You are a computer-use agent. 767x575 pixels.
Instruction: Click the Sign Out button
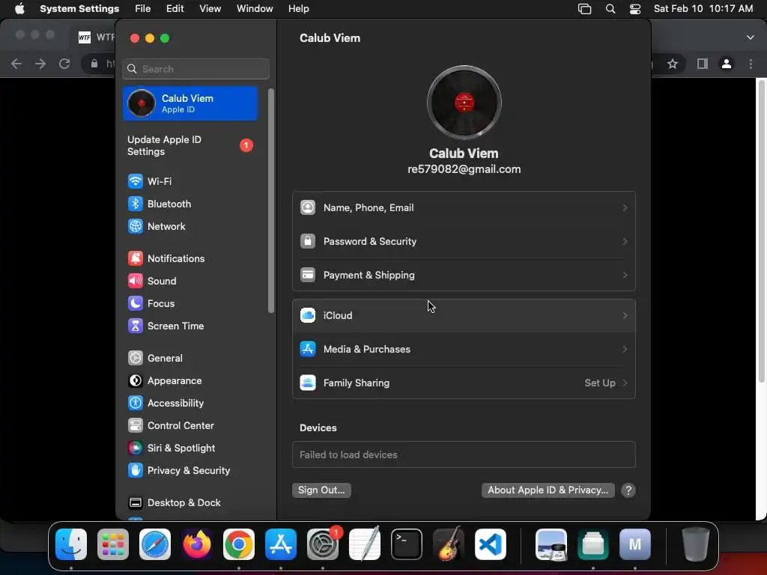(x=321, y=490)
